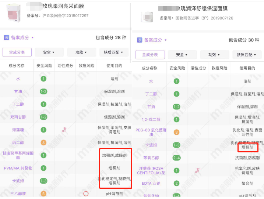Click 螯合剂 purpose cell for EDTA 四钠

tap(247, 183)
